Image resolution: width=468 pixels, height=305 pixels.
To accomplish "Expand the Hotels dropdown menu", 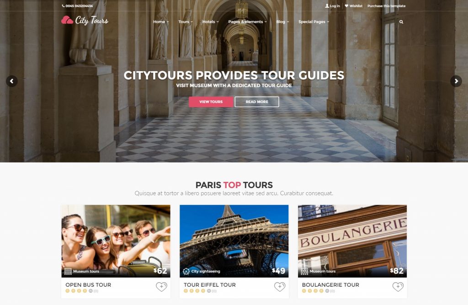I will [x=210, y=22].
